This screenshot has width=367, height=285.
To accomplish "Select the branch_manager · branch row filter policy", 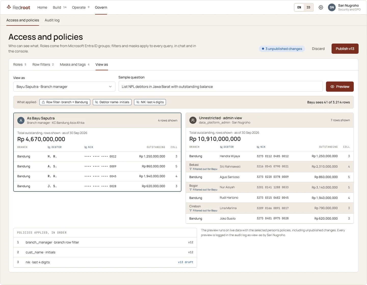I will [105, 242].
